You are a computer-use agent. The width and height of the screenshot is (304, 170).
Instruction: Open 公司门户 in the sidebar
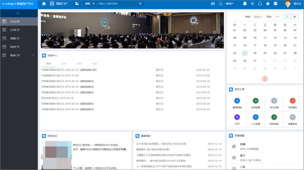pyautogui.click(x=19, y=30)
